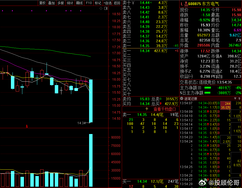Click the lightning bolt icon
This screenshot has width=242, height=188.
[147, 109]
